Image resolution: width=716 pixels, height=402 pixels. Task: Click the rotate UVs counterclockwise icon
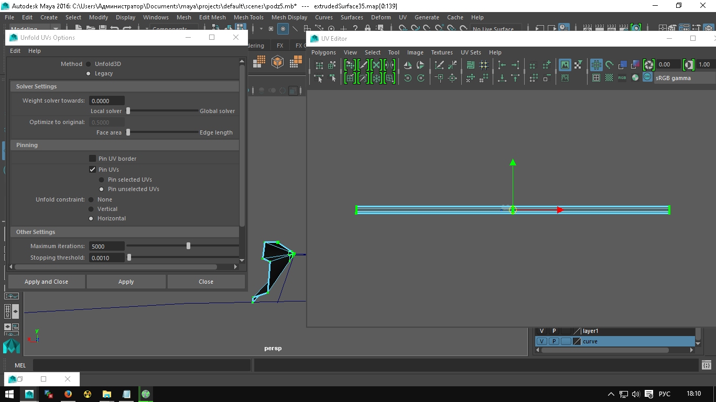[408, 78]
